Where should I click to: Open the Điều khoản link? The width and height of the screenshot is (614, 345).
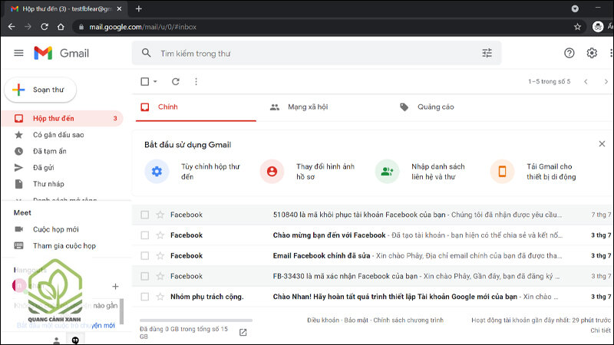(x=323, y=320)
